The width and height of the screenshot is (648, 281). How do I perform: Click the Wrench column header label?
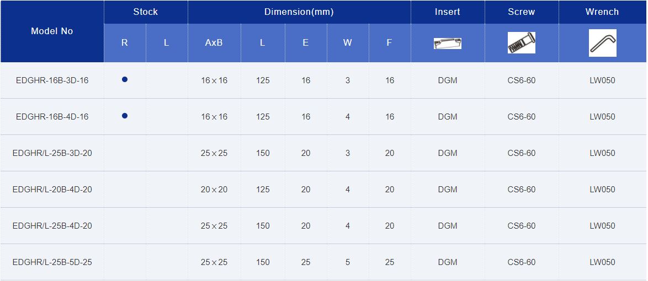[x=602, y=12]
